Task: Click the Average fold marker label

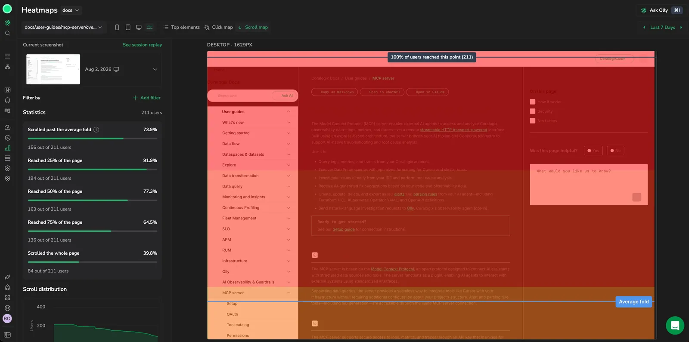Action: pyautogui.click(x=633, y=302)
